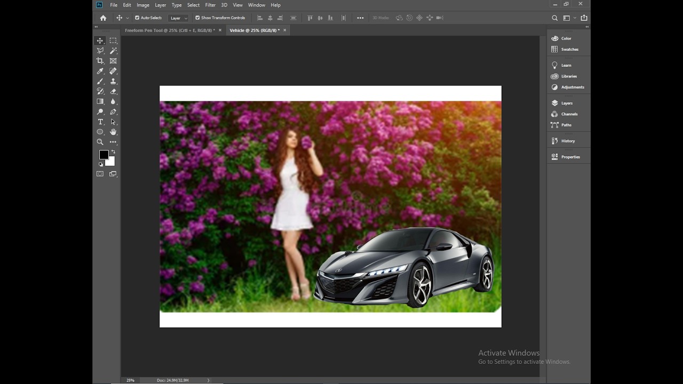Open the Edit menu
The image size is (683, 384).
pyautogui.click(x=127, y=5)
